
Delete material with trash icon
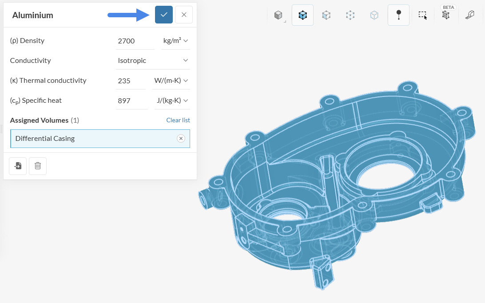38,166
